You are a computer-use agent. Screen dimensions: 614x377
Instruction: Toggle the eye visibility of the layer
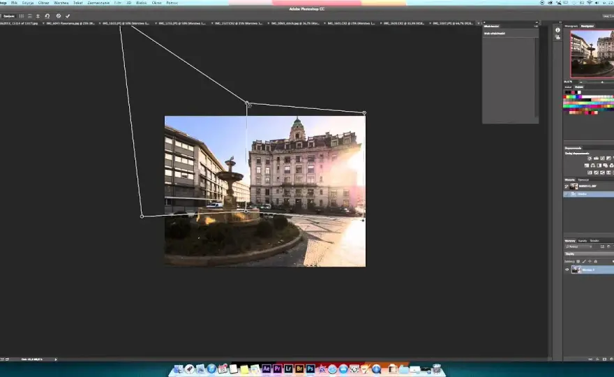(x=567, y=269)
